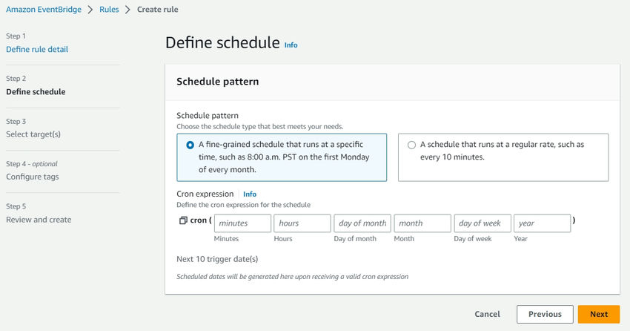Select the Review and create step item
The width and height of the screenshot is (630, 331).
(39, 220)
